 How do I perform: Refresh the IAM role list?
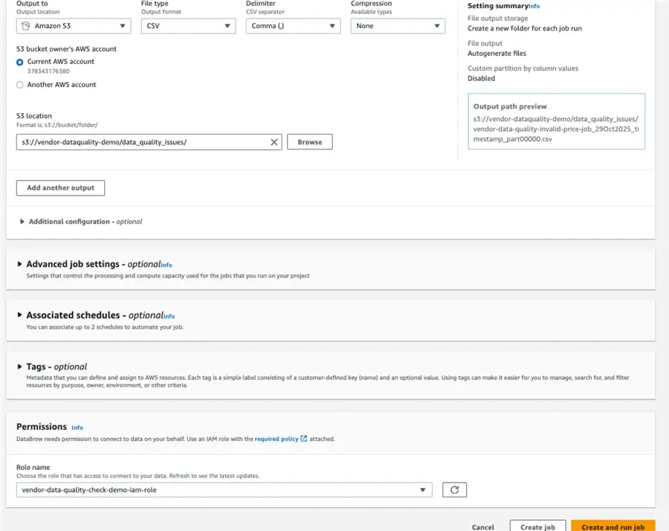[454, 489]
